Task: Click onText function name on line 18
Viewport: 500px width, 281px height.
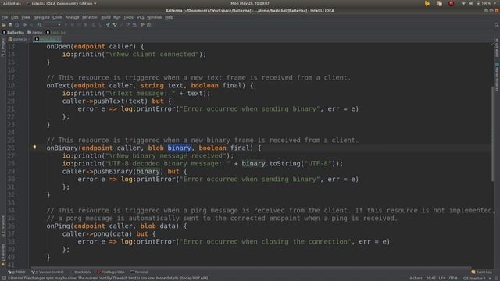Action: coord(59,85)
